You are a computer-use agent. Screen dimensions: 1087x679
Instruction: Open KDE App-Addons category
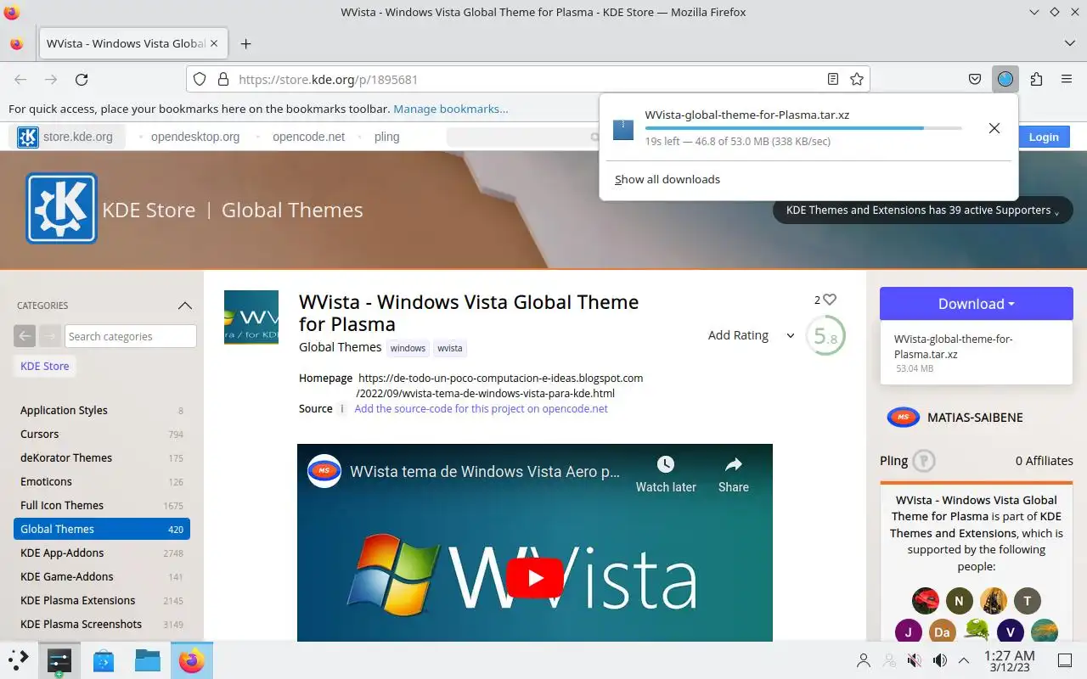[102, 553]
